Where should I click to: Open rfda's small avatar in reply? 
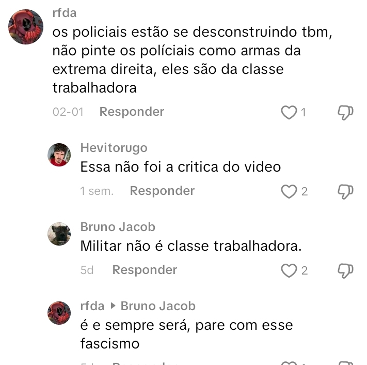pos(59,313)
